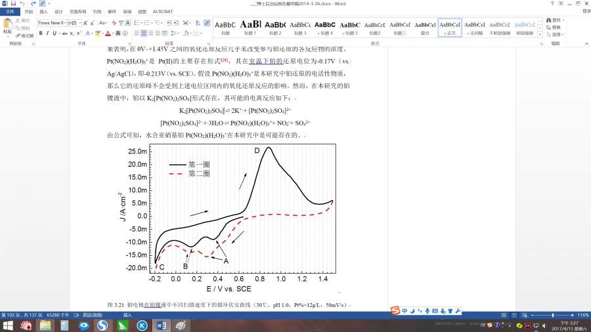
Task: Align paragraph left
Action: click(137, 33)
